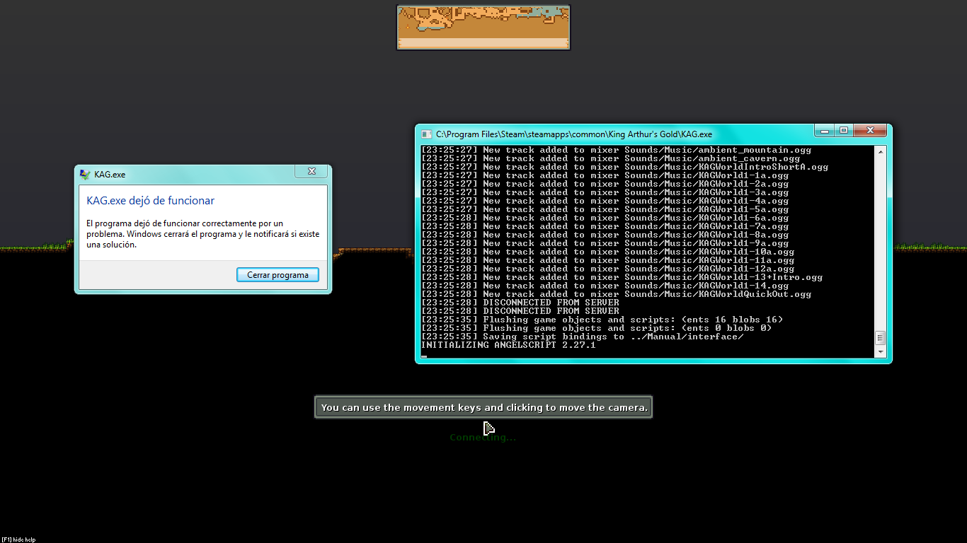
Task: Click the console line mentioning KAGWorldIntroShortA.ogg
Action: click(624, 167)
